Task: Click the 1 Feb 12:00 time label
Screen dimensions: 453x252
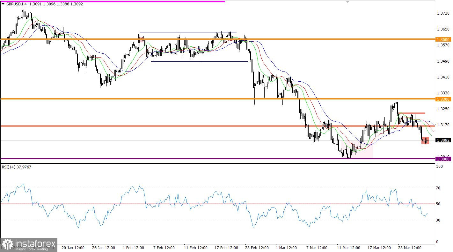Action: pyautogui.click(x=134, y=248)
